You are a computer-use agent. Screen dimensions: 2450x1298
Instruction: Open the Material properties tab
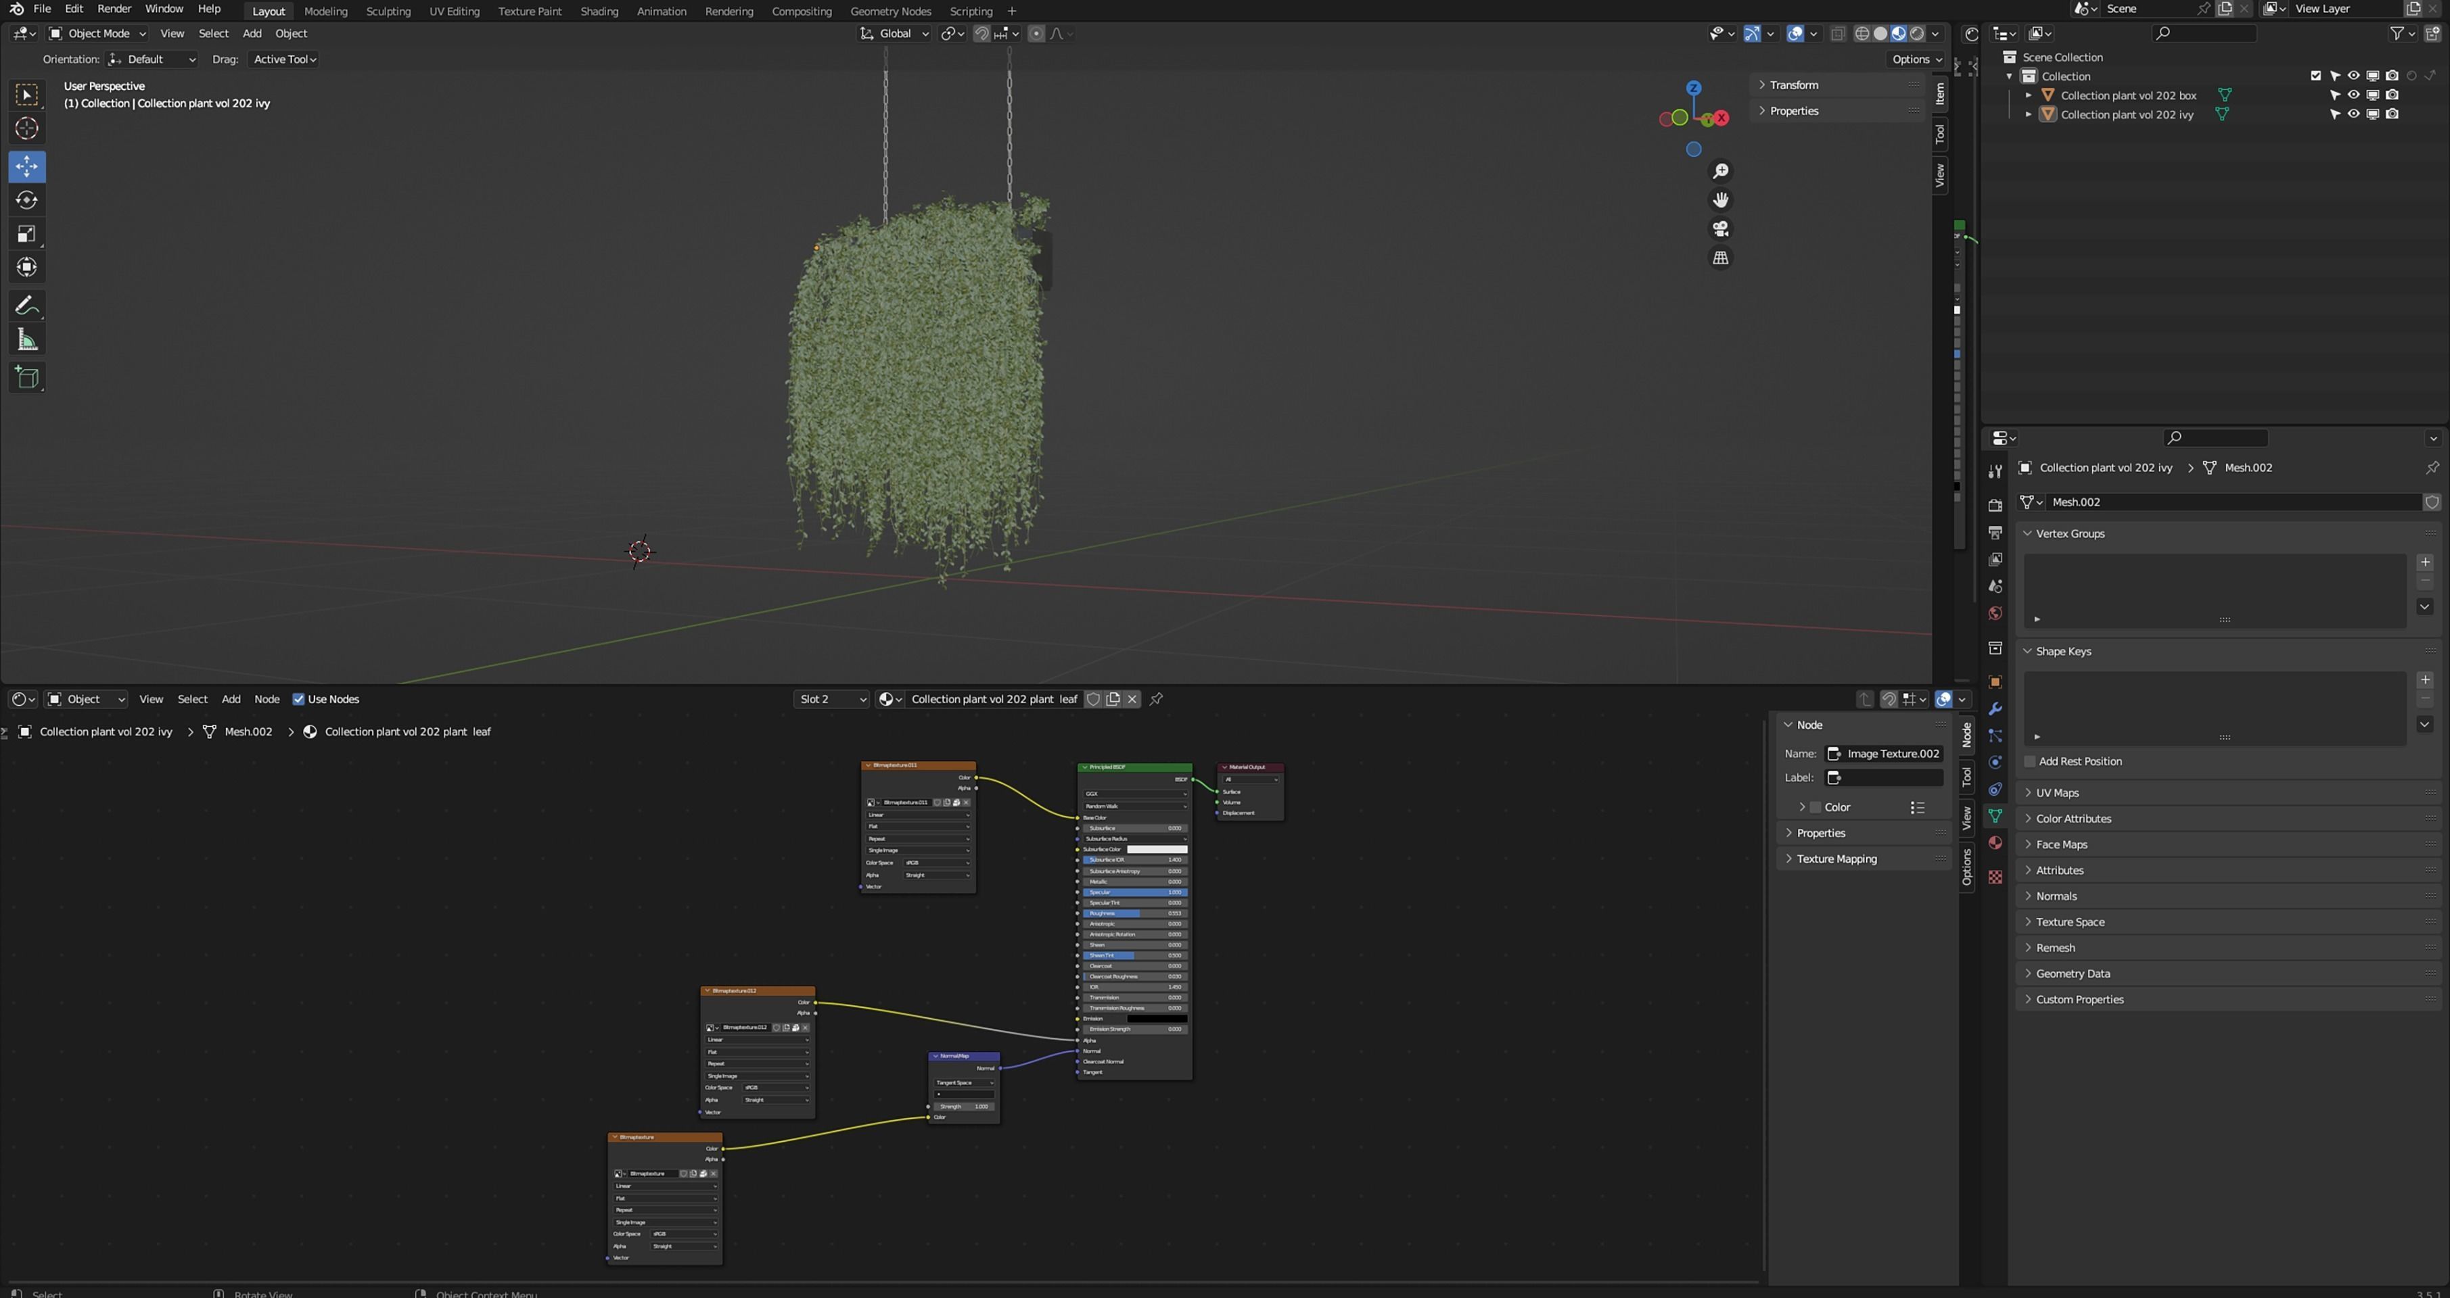pyautogui.click(x=1995, y=843)
